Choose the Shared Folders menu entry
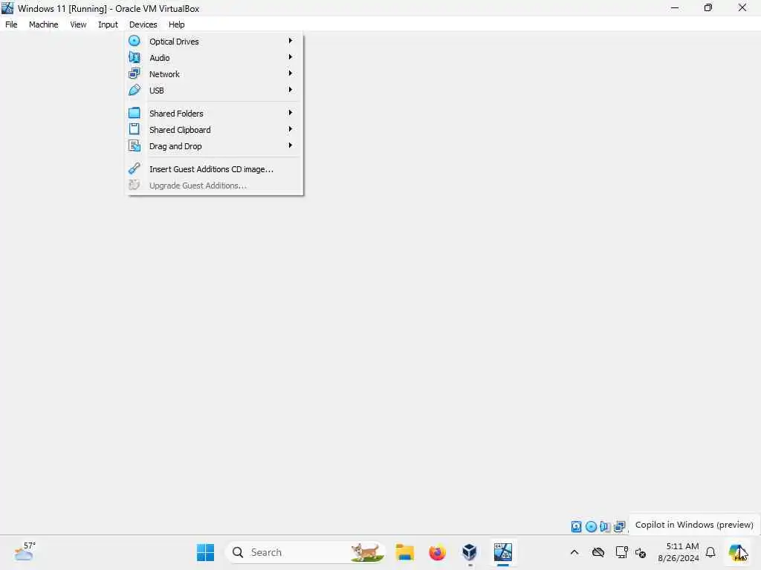 [x=214, y=114]
